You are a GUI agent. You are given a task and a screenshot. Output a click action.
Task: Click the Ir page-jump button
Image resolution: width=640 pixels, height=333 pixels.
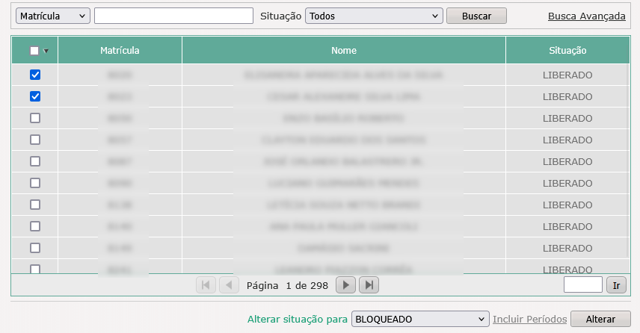[616, 285]
